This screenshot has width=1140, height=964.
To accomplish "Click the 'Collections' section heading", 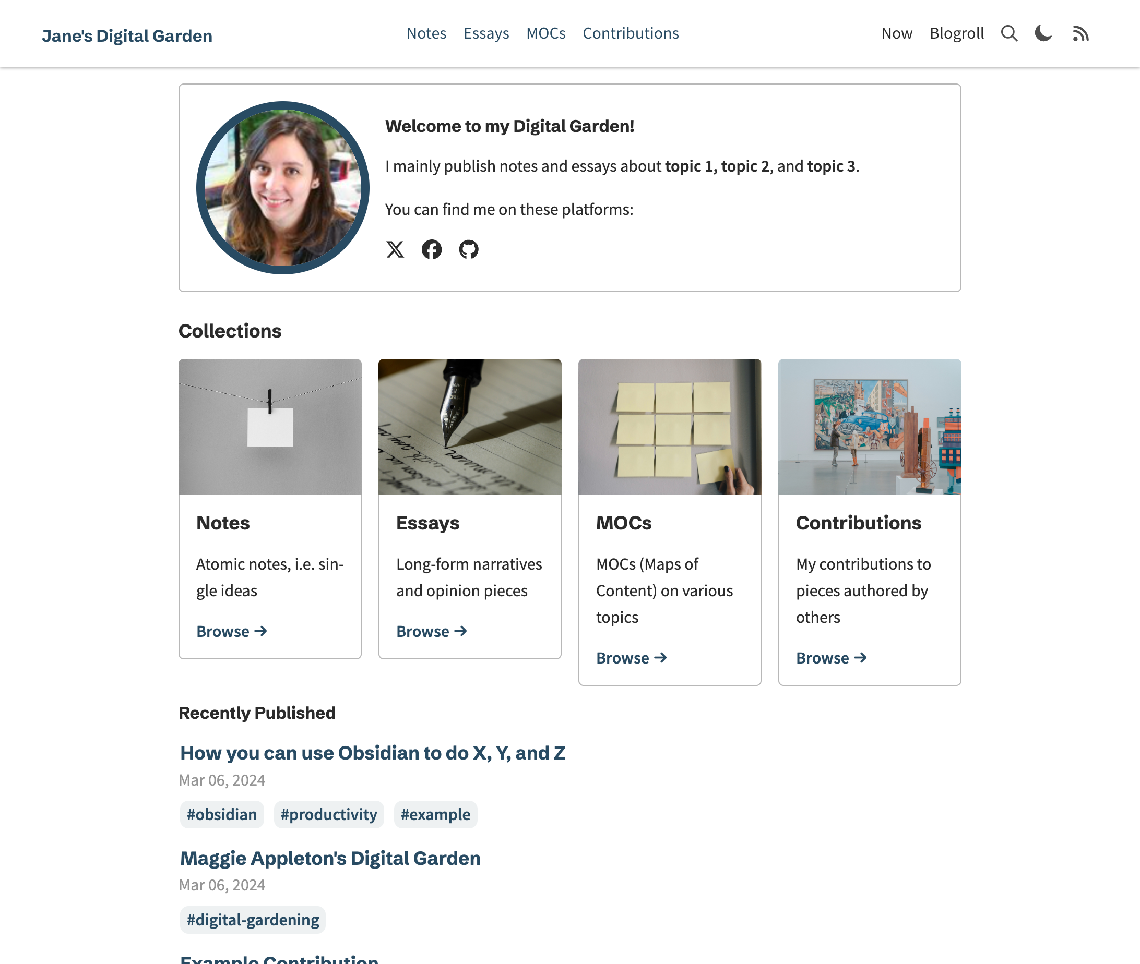I will click(230, 331).
